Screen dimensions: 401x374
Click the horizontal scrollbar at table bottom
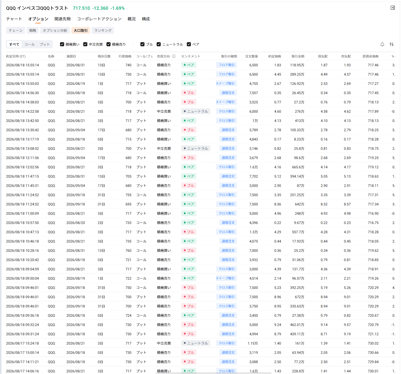214,373
